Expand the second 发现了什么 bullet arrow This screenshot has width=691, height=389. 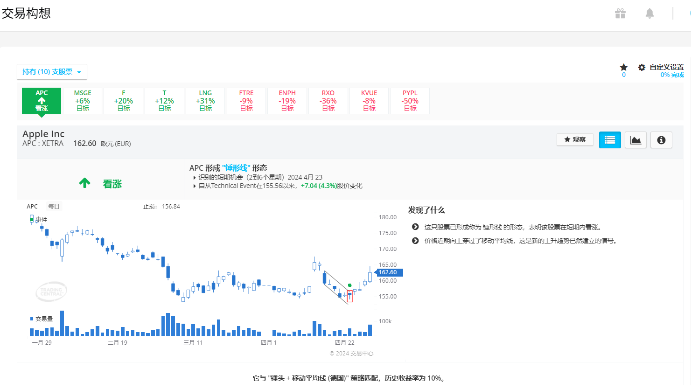pyautogui.click(x=415, y=241)
